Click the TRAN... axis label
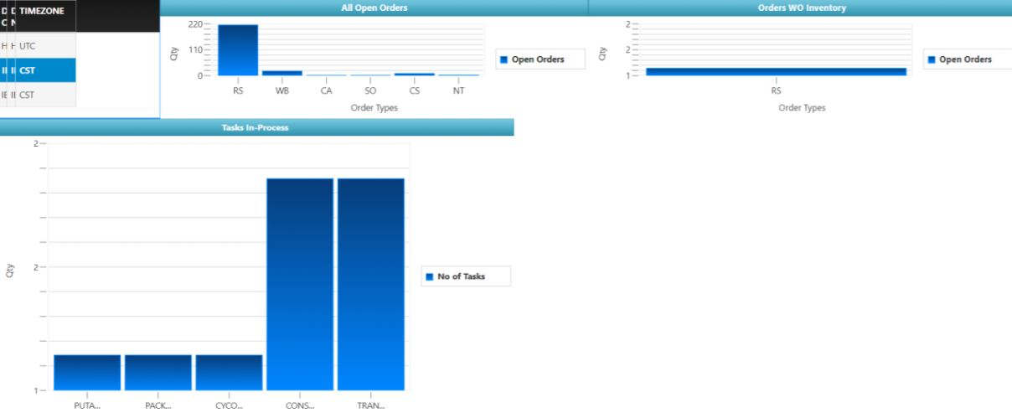 371,405
